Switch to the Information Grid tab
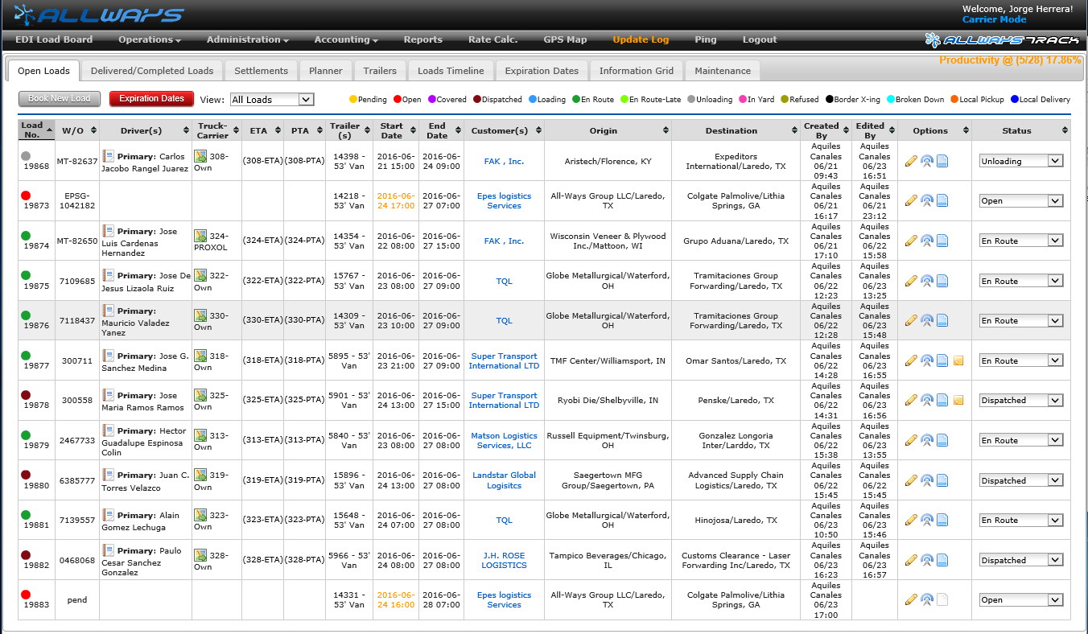The width and height of the screenshot is (1088, 634). click(637, 71)
